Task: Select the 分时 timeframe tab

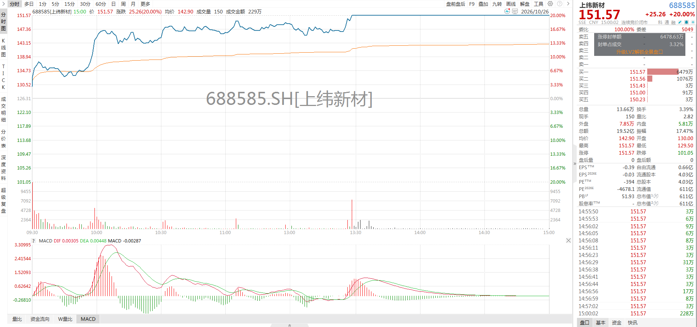Action: click(x=15, y=4)
